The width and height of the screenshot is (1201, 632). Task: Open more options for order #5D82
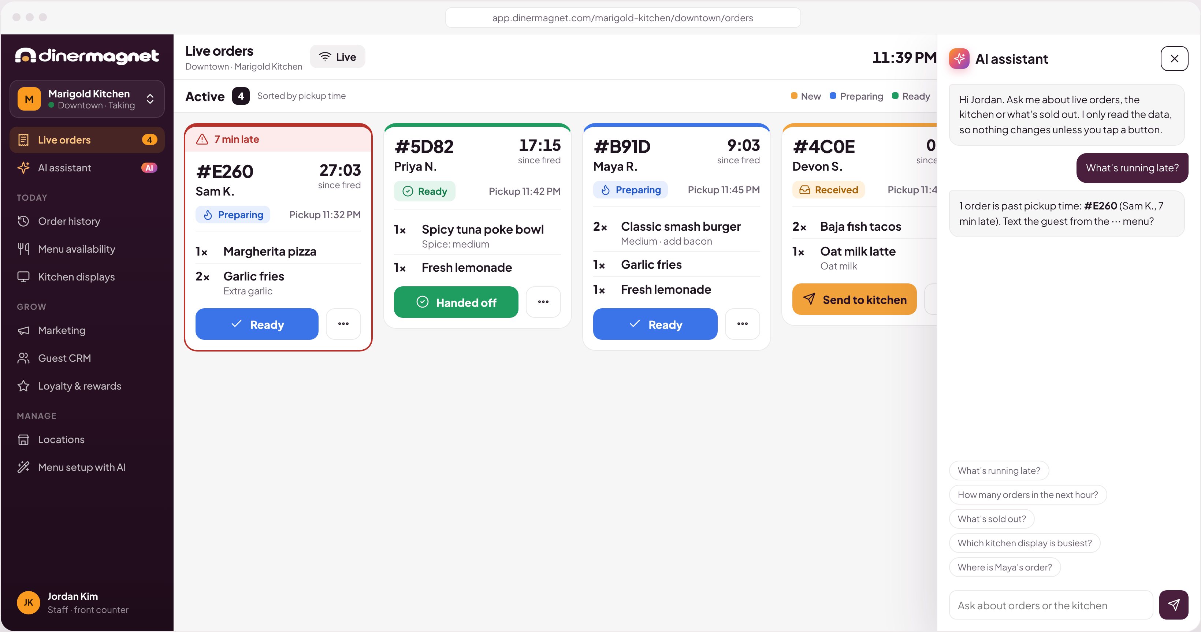(x=543, y=302)
